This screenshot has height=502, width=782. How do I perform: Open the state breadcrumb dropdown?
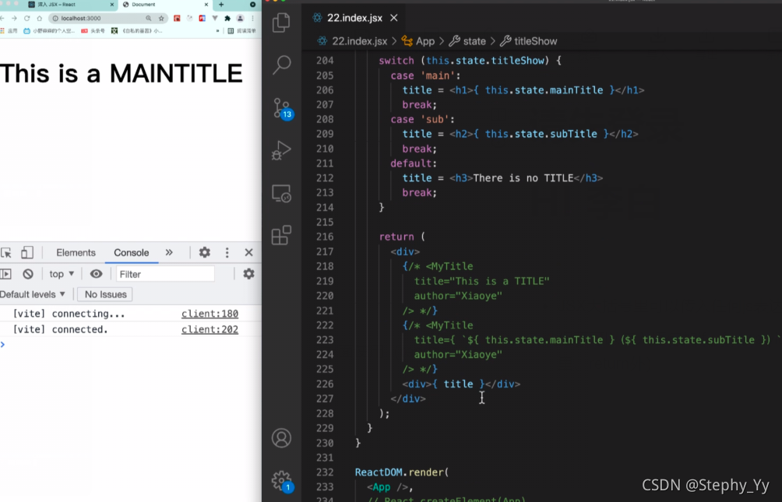coord(467,41)
